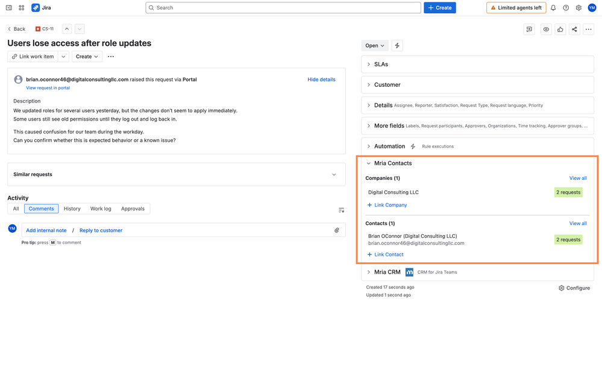Expand the Customer section
Screen dimensions: 602x377
(478, 84)
